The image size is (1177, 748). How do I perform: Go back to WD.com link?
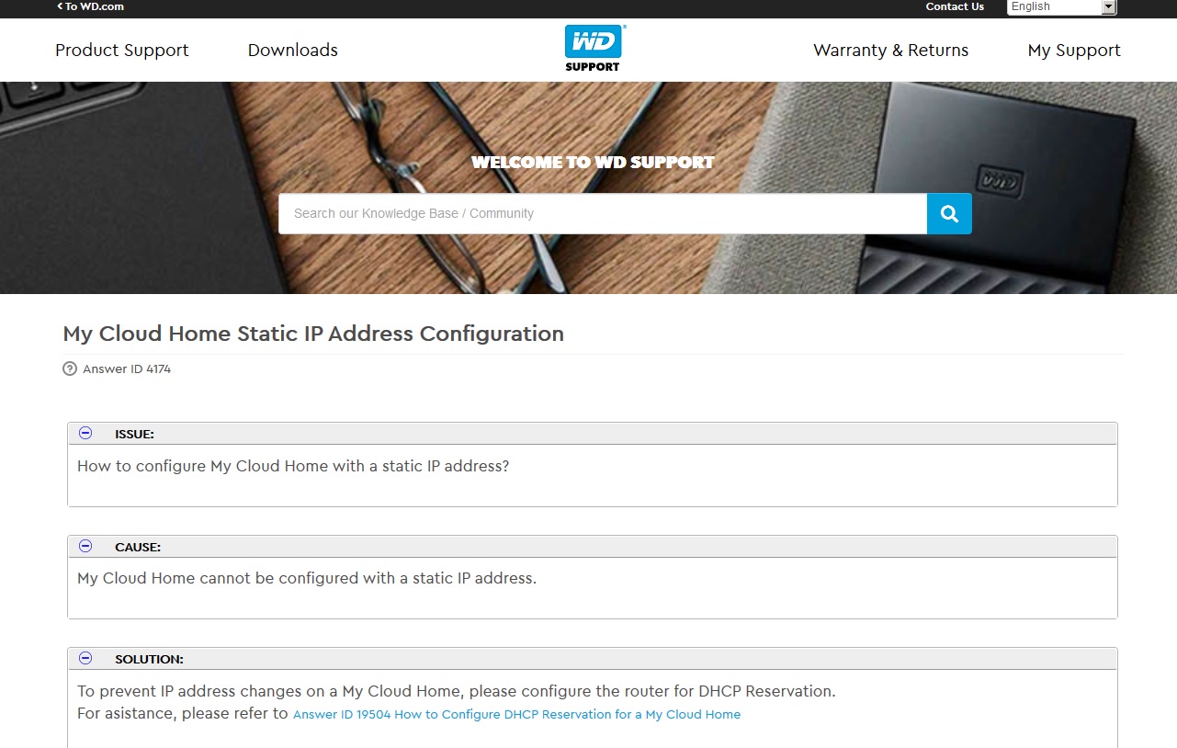(x=91, y=6)
